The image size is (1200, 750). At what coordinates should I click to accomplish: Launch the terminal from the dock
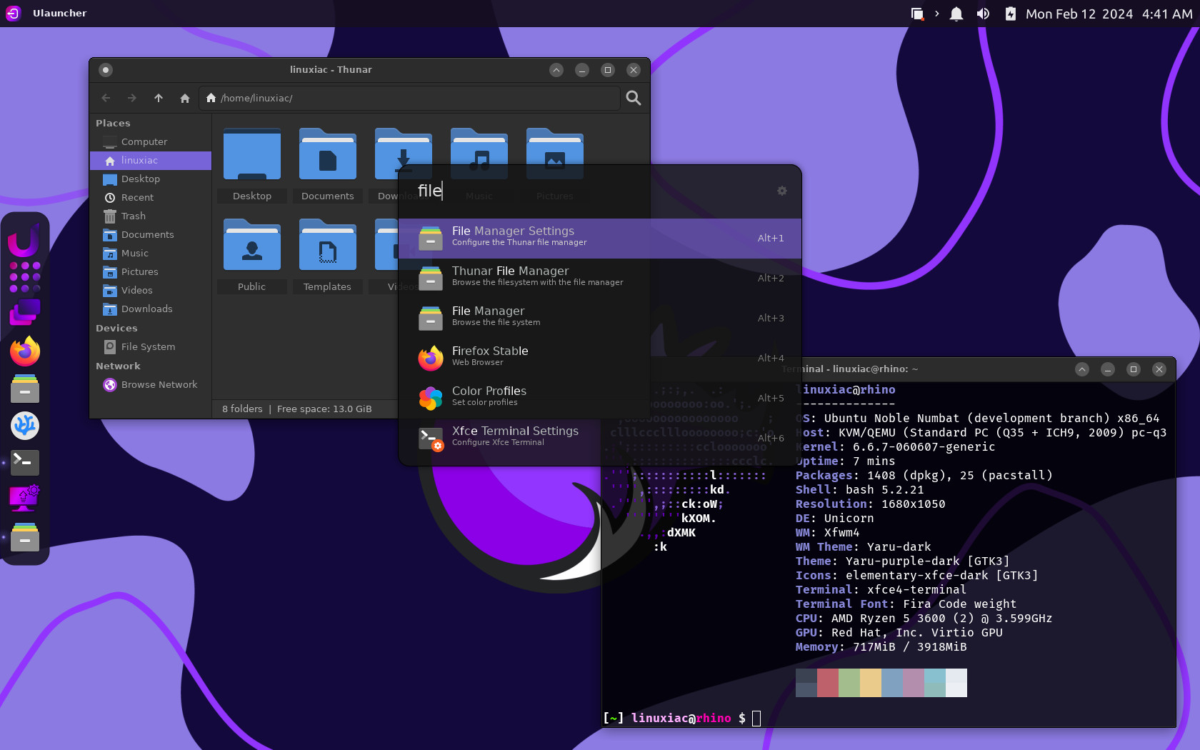(x=25, y=462)
